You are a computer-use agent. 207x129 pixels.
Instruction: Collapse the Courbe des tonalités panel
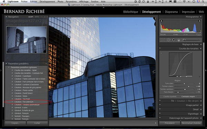point(201,49)
